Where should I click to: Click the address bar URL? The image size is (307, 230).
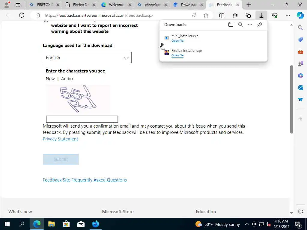pos(99,15)
